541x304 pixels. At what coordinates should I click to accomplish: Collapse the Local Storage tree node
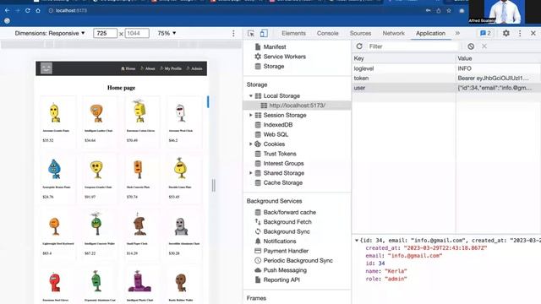251,95
